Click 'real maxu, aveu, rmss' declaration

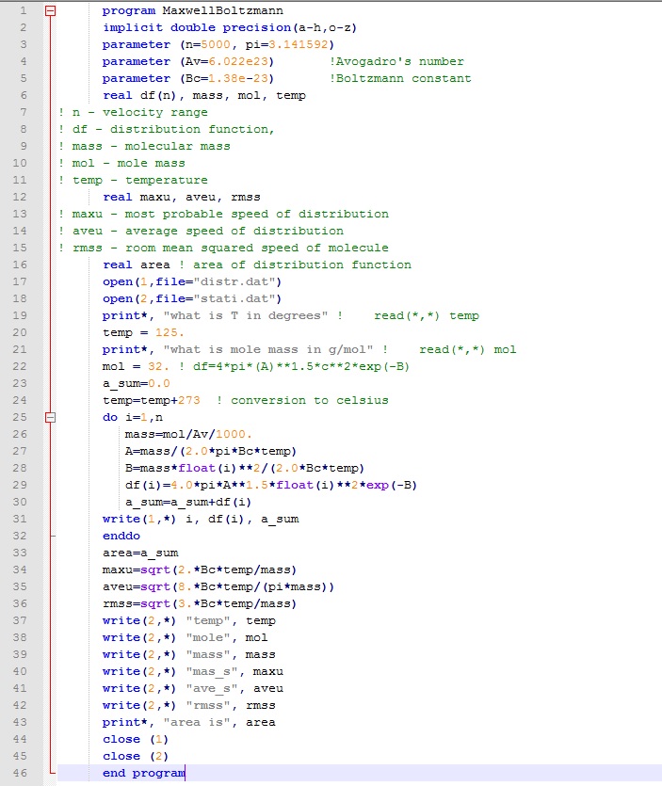tap(182, 197)
